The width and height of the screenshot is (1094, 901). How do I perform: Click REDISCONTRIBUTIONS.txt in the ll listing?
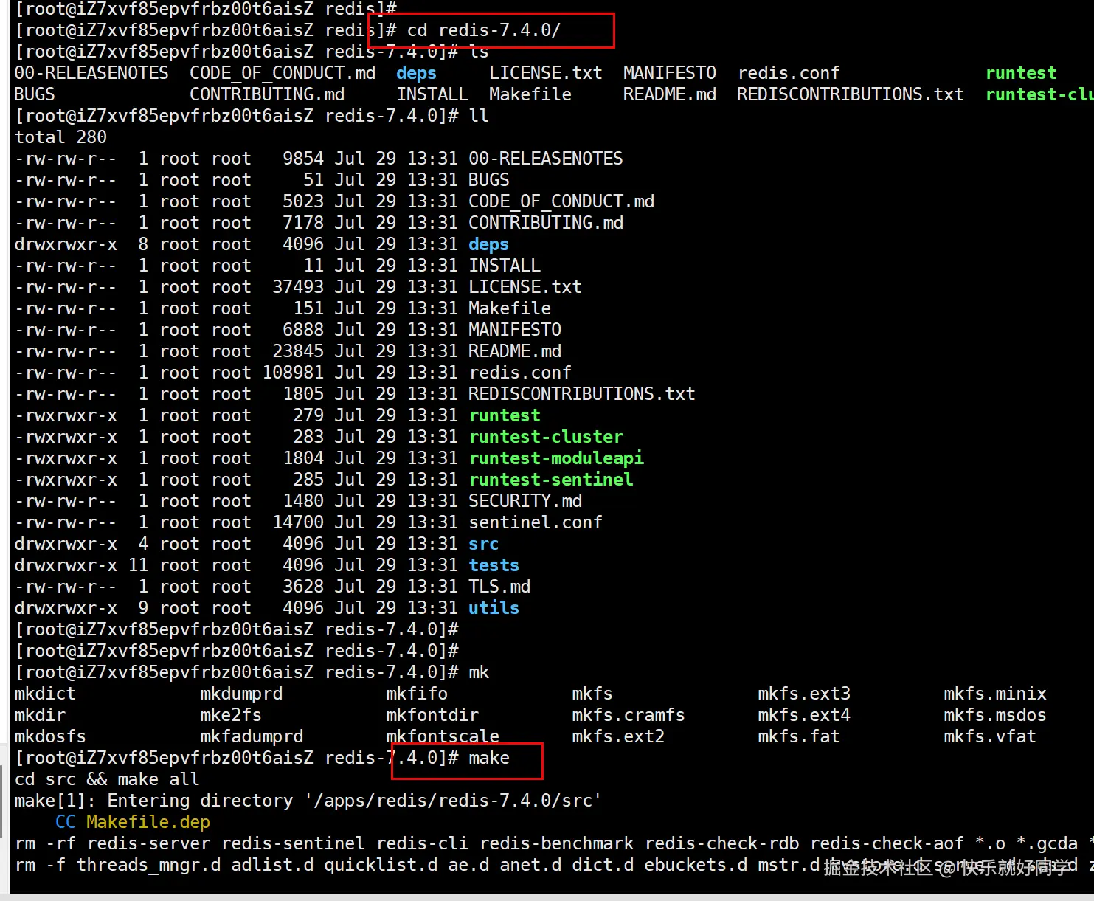coord(582,394)
